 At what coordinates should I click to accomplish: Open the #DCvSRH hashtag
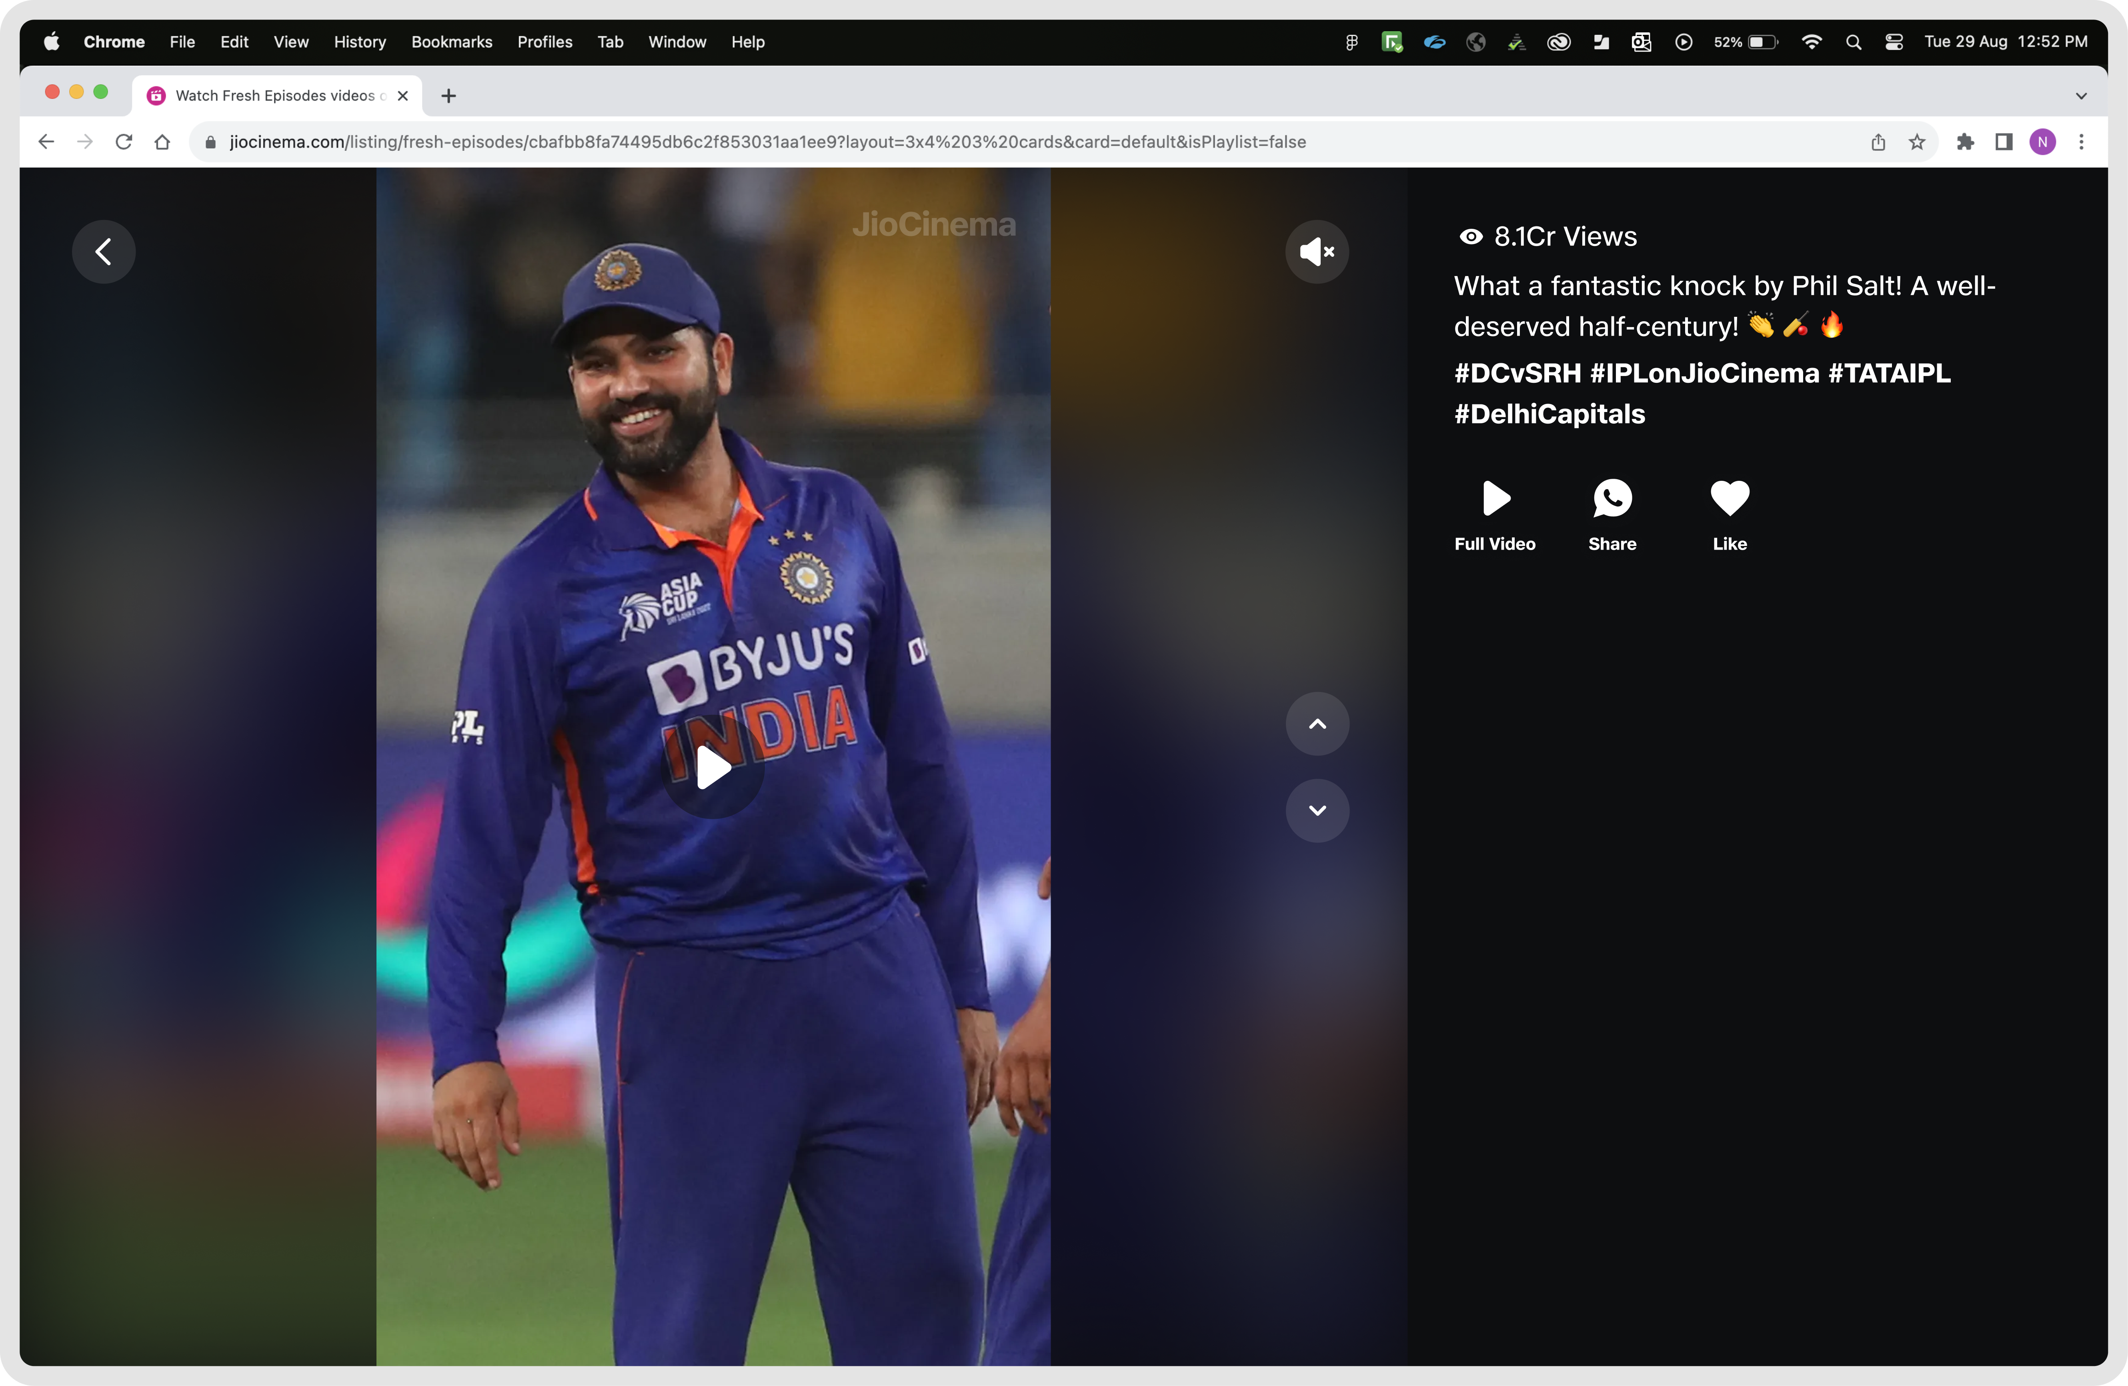(1517, 373)
